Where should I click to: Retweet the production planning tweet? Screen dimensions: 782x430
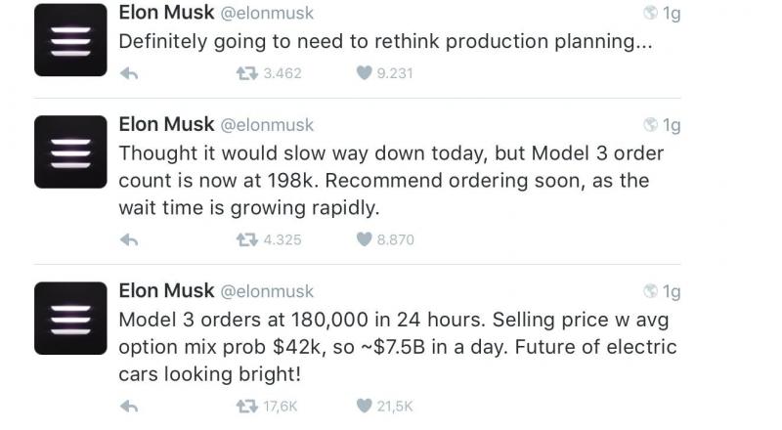248,72
